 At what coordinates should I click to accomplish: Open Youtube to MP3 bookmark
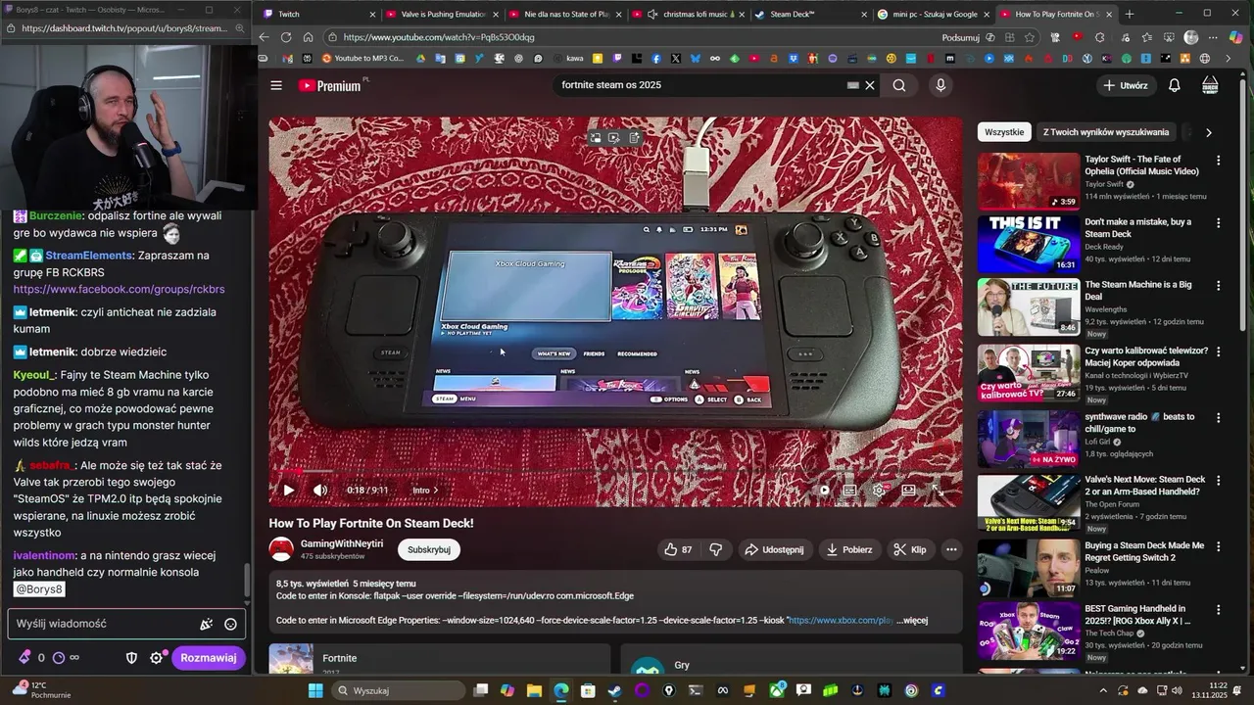click(362, 59)
